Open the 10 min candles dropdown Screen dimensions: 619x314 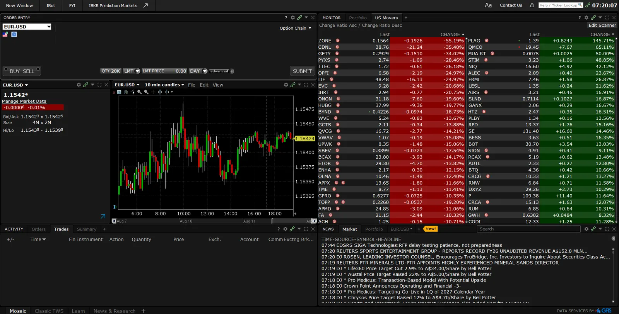point(164,85)
